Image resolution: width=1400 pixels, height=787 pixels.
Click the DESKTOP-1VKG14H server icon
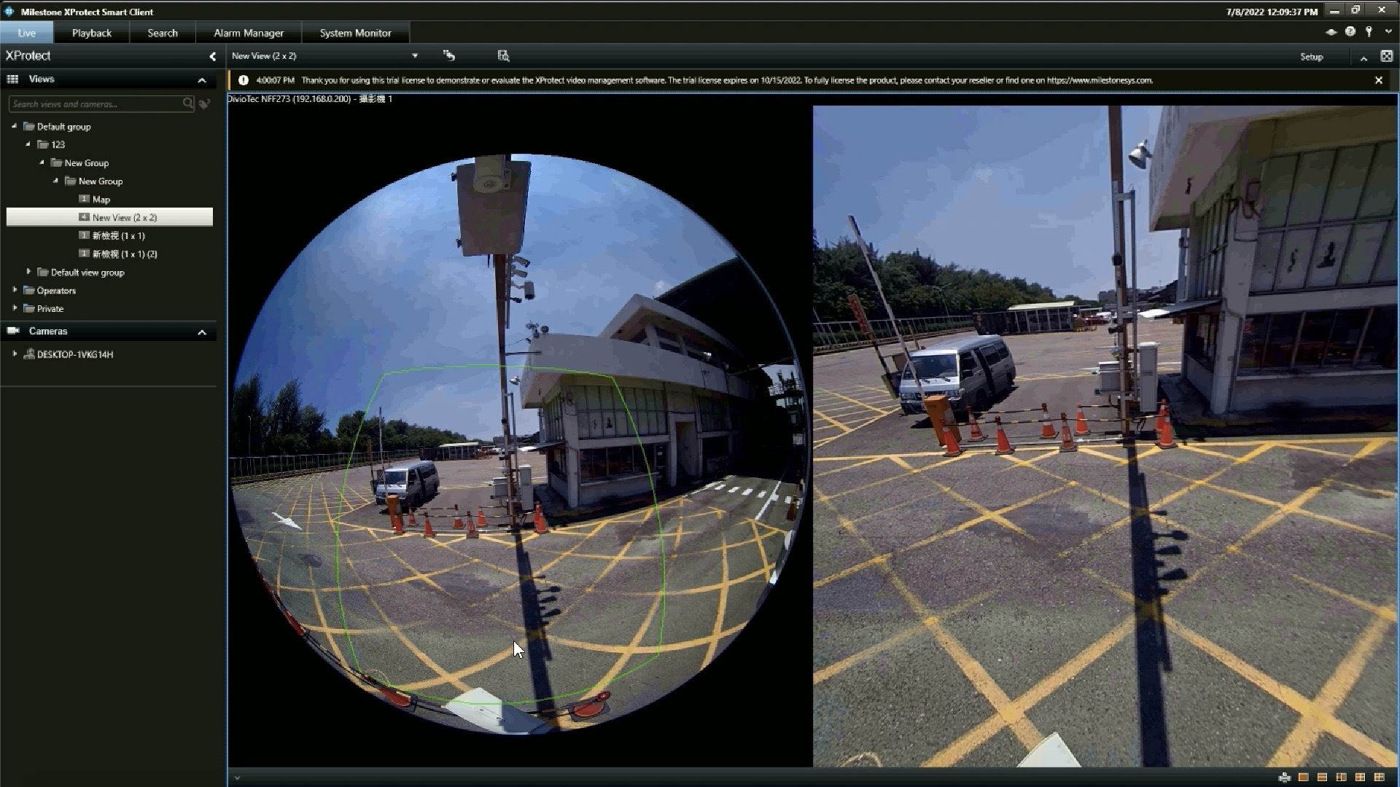tap(29, 354)
